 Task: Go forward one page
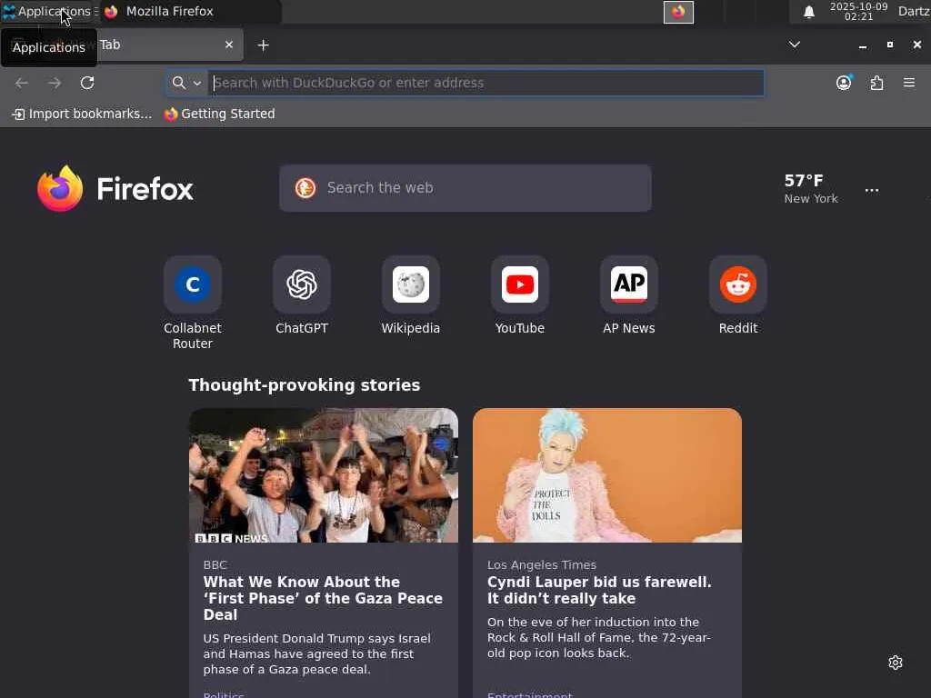click(55, 83)
